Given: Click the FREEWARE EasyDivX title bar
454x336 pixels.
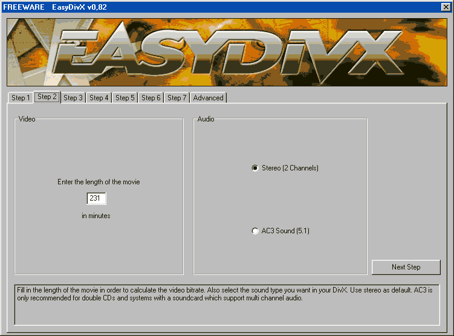Looking at the screenshot, I should click(x=181, y=7).
